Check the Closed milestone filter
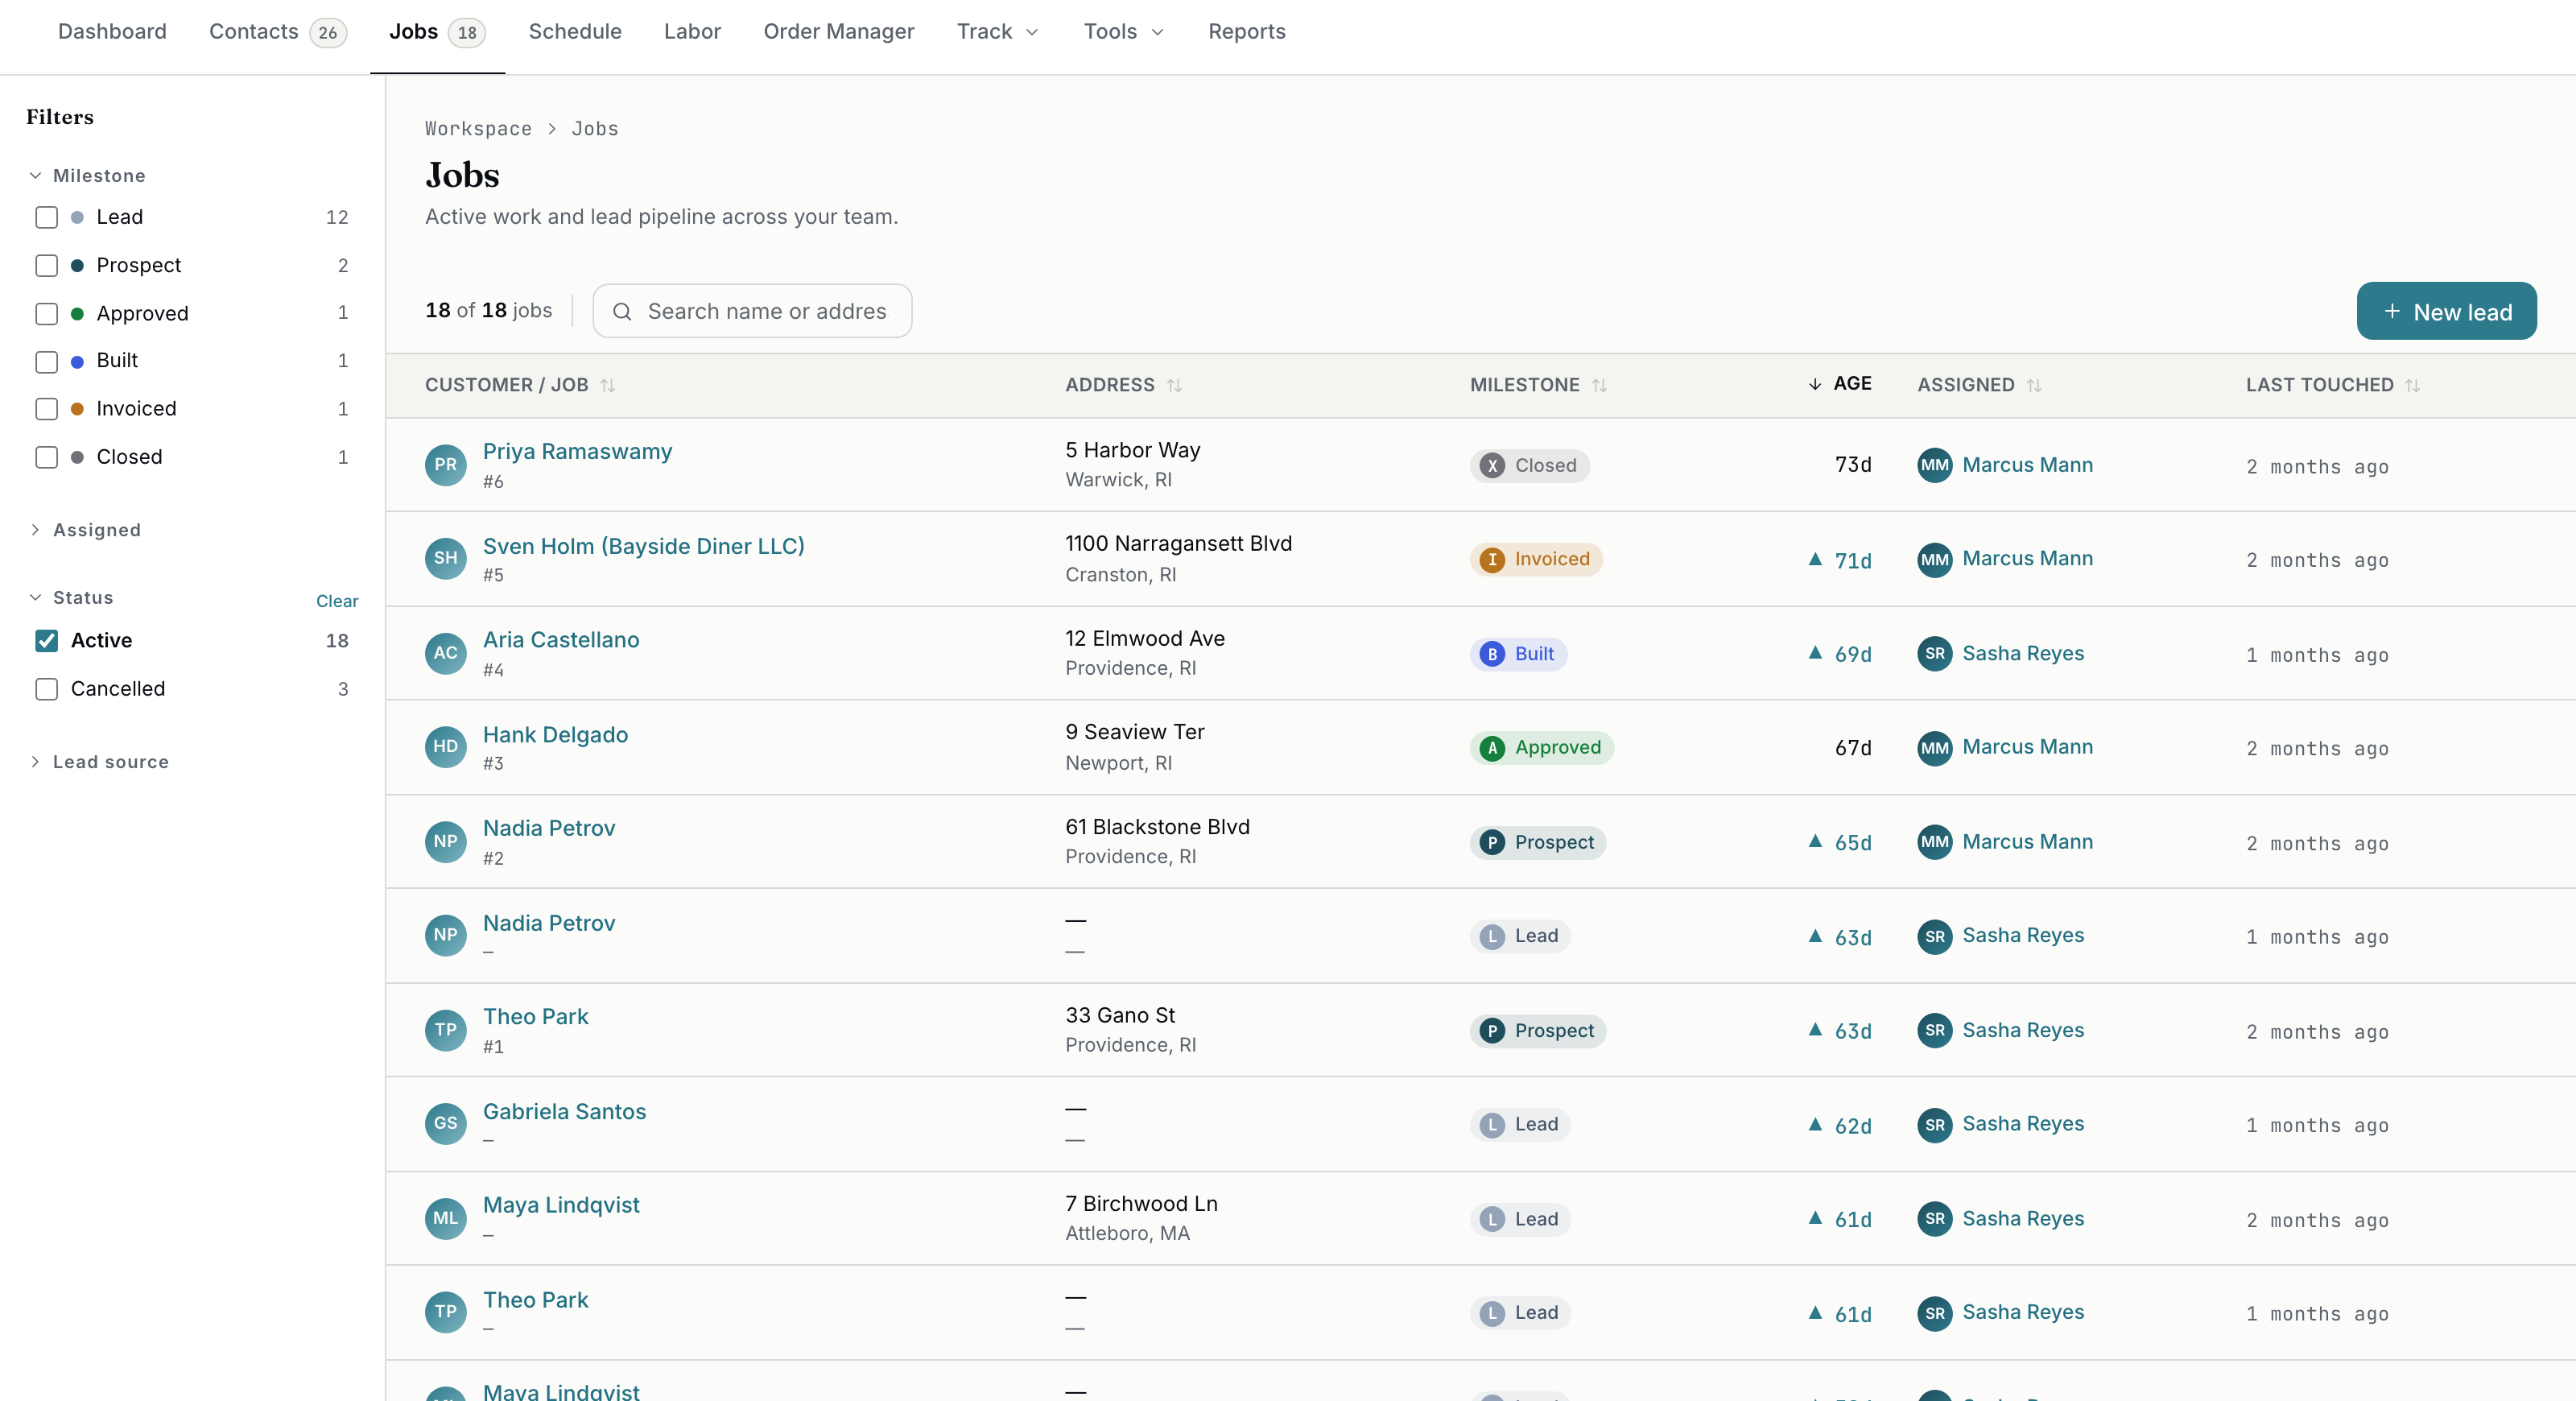The image size is (2576, 1401). click(x=47, y=457)
